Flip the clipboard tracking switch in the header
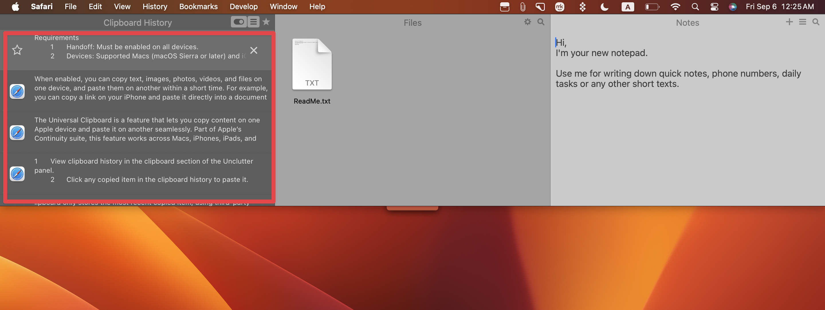The image size is (825, 310). pos(239,22)
